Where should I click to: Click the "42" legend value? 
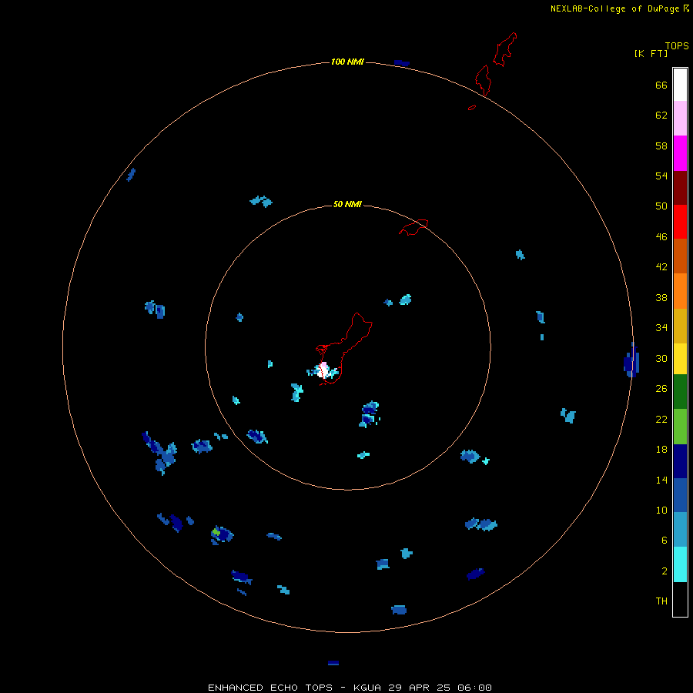point(661,267)
